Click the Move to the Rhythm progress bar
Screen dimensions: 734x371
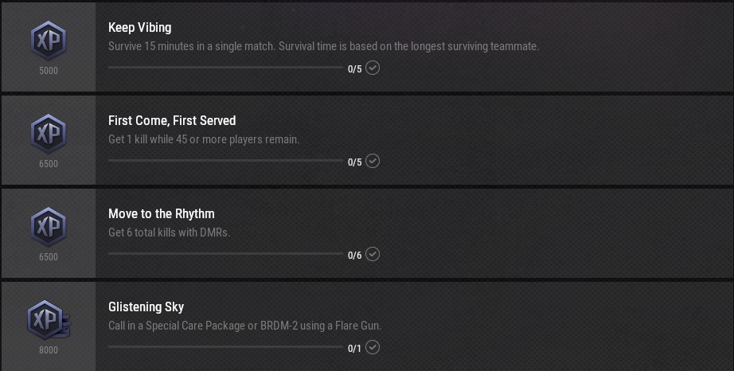[x=225, y=254]
